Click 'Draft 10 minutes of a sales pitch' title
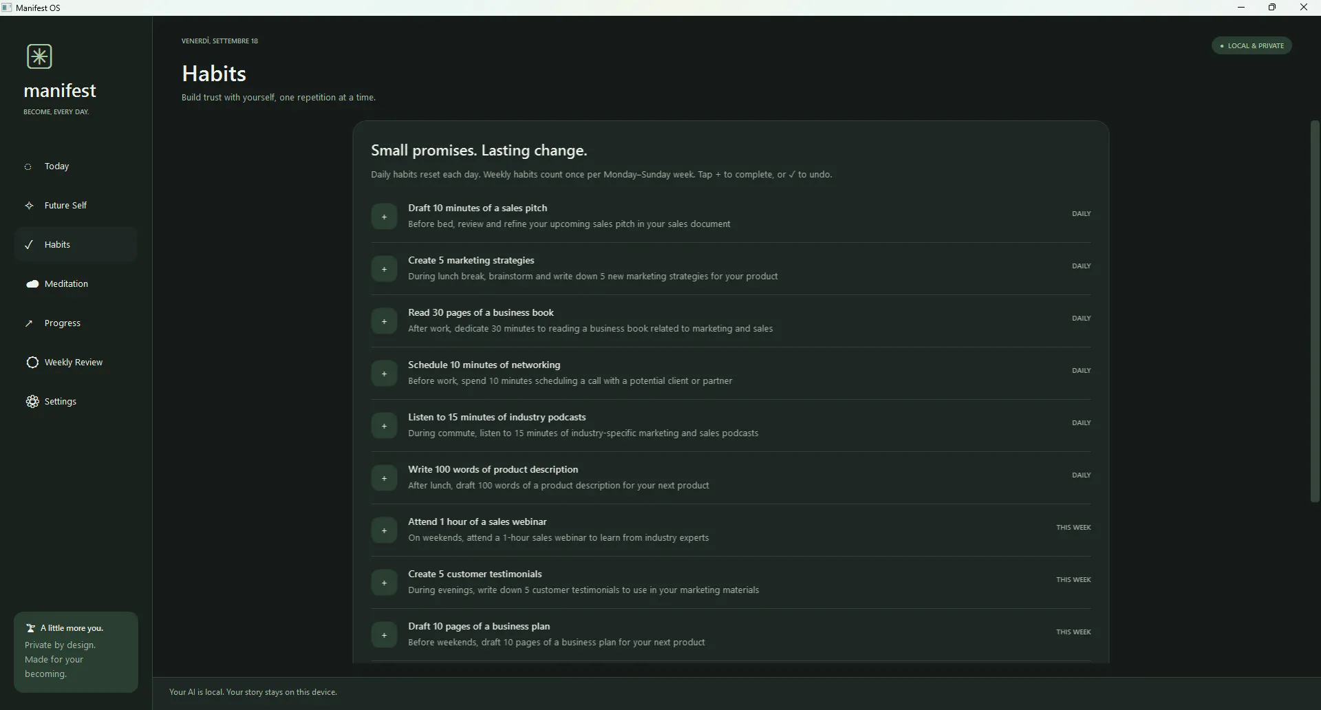 tap(477, 208)
